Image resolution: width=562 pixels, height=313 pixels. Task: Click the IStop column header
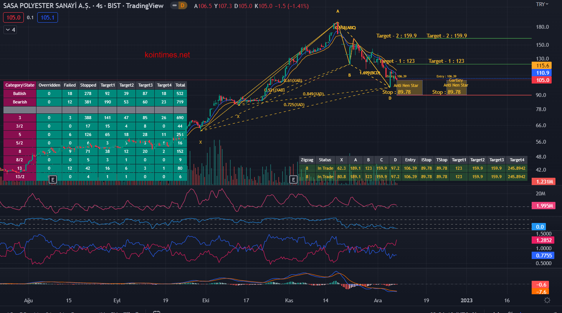tap(426, 160)
